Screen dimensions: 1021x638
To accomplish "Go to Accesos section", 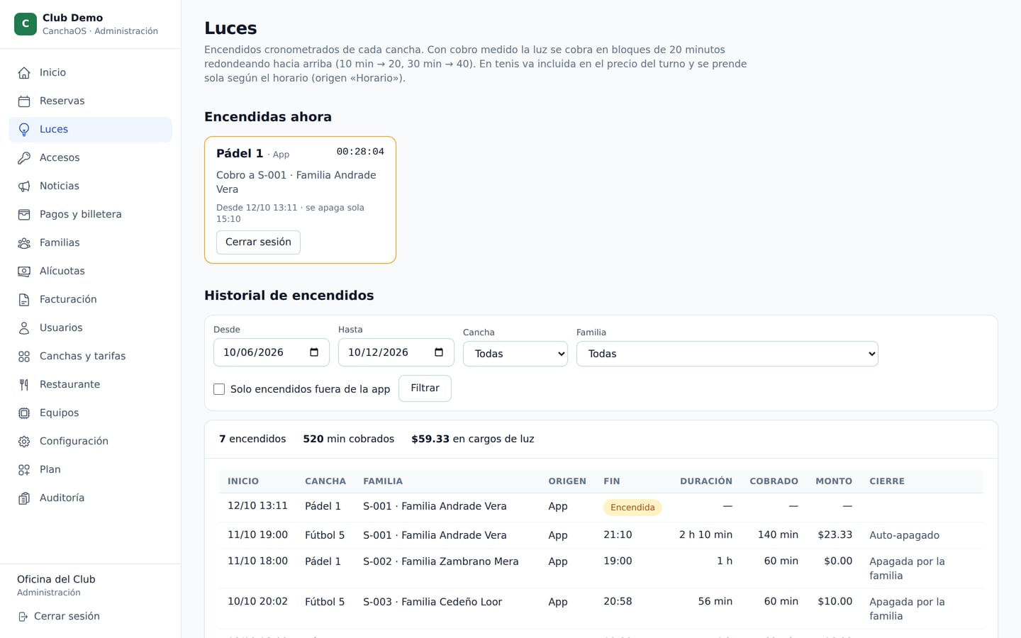I will coord(90,157).
